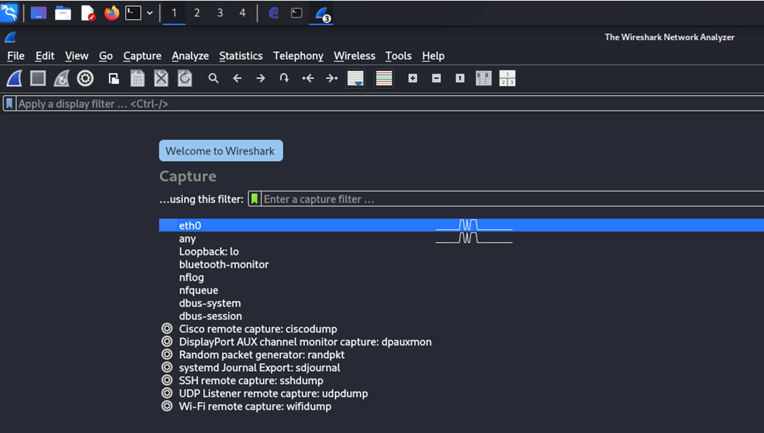Open the Help menu
The image size is (764, 433).
[x=433, y=56]
